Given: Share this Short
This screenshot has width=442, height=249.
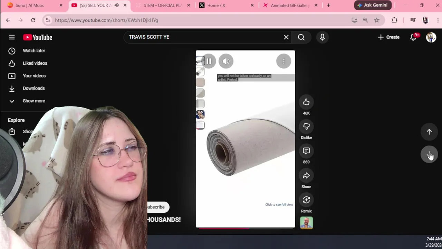Looking at the screenshot, I should click(306, 176).
